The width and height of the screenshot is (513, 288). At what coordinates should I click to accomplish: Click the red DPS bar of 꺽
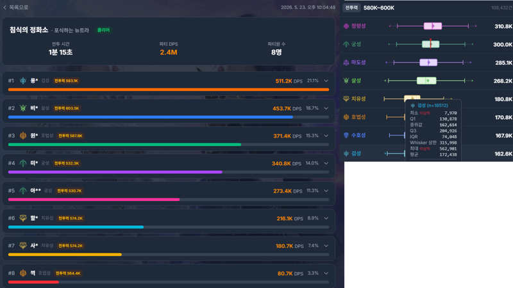click(33, 282)
